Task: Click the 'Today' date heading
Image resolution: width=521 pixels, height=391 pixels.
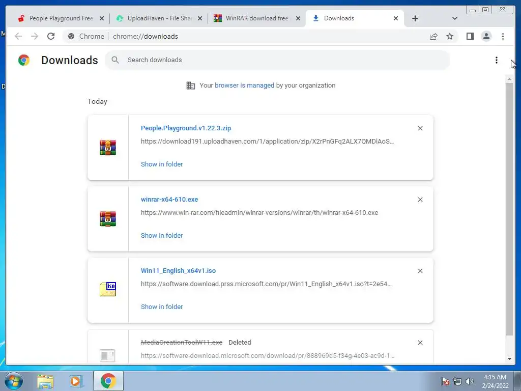Action: [x=97, y=101]
